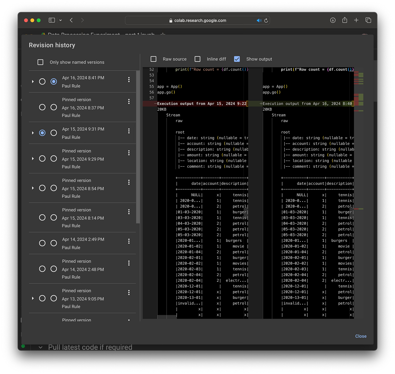Close the Revision history dialog
The width and height of the screenshot is (395, 374).
pyautogui.click(x=361, y=336)
